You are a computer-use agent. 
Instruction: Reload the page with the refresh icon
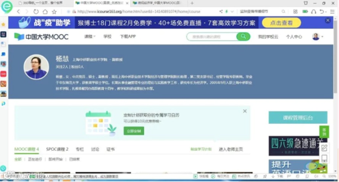36,12
